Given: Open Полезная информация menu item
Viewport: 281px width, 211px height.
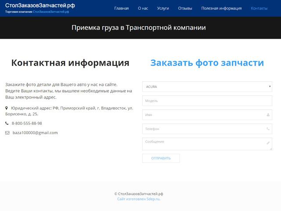Looking at the screenshot, I should coord(221,8).
